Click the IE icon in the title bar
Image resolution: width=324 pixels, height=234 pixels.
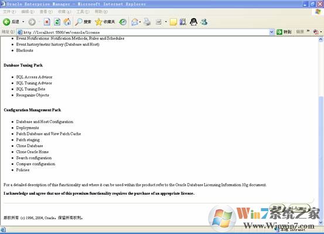coord(3,4)
